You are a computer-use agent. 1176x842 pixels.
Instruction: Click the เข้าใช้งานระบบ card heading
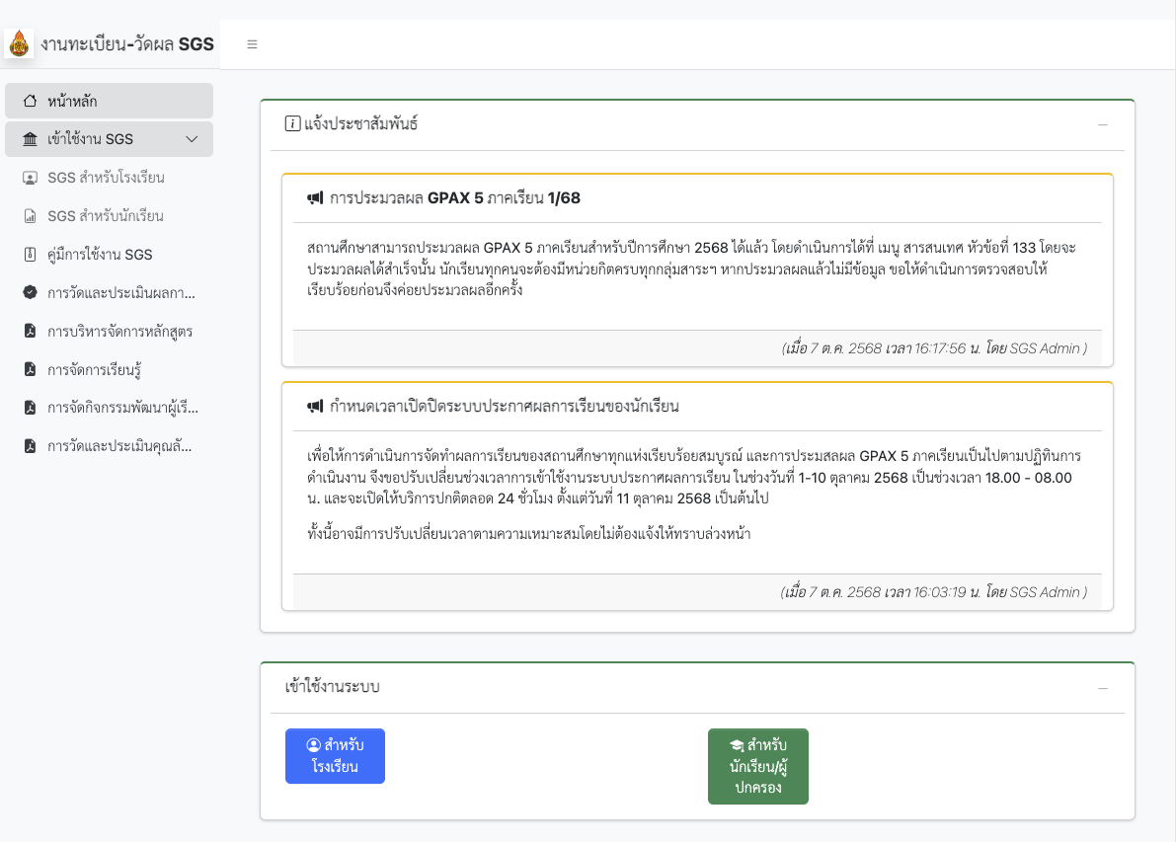pyautogui.click(x=332, y=687)
